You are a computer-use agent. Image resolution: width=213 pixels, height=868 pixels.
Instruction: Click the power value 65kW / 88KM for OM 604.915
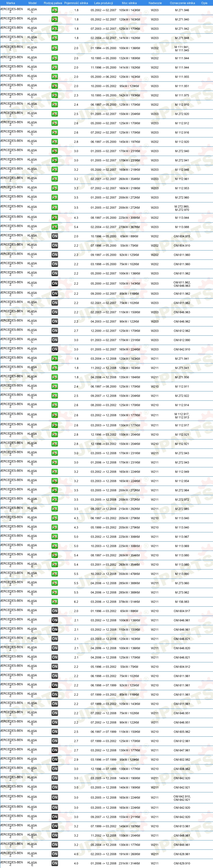pyautogui.click(x=129, y=236)
